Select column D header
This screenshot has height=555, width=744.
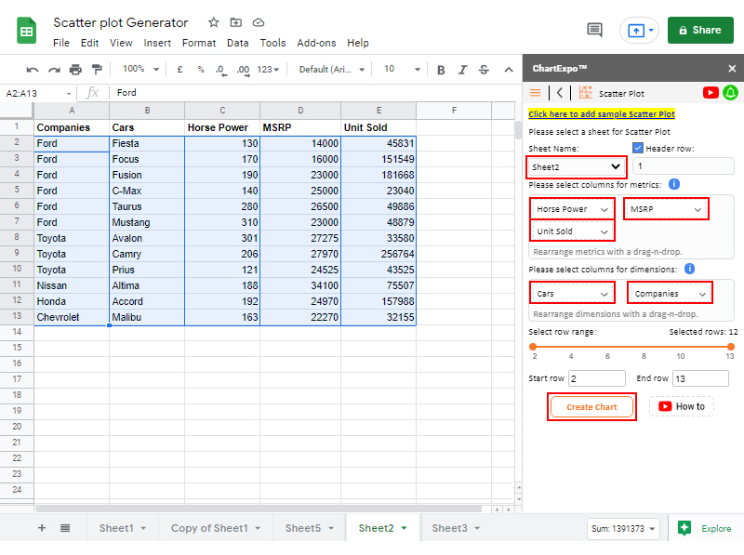(x=300, y=110)
